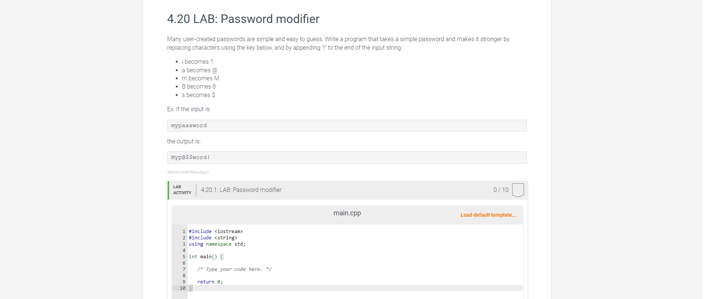This screenshot has height=299, width=712.
Task: Select the main.cpp tab header
Action: [x=347, y=213]
